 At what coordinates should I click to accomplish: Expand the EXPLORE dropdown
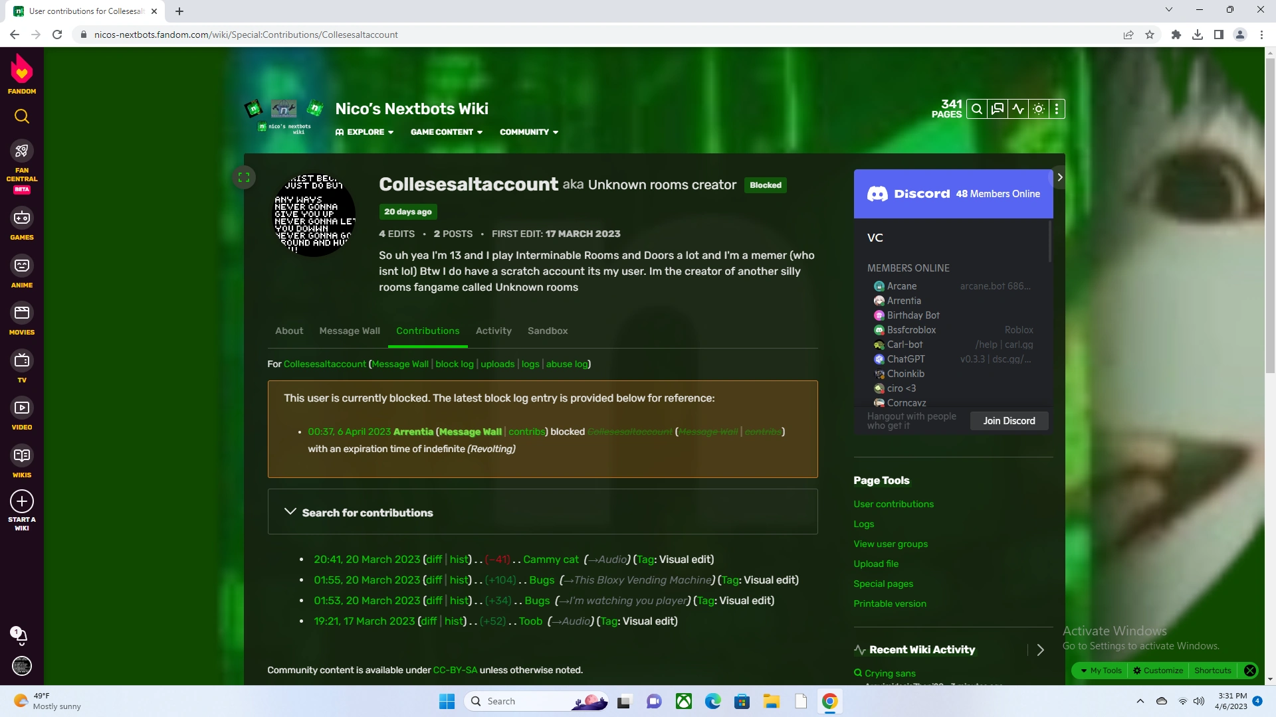point(364,131)
